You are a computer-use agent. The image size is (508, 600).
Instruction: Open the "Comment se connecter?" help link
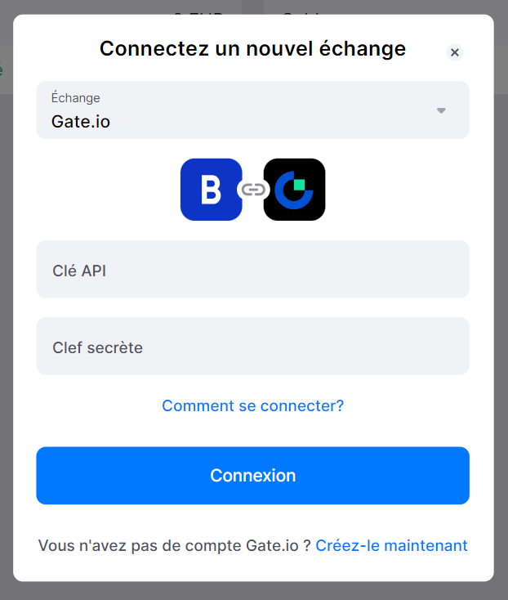click(252, 405)
